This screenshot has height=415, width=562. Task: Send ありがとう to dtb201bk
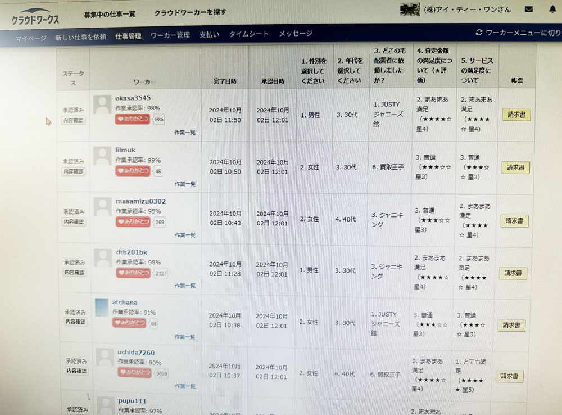(133, 273)
